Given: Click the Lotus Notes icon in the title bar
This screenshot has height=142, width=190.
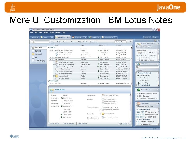Looking at the screenshot, I should point(31,29).
